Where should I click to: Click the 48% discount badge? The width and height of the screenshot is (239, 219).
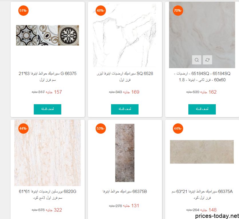(100, 11)
